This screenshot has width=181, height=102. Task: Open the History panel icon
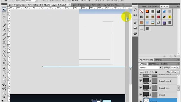point(135,10)
